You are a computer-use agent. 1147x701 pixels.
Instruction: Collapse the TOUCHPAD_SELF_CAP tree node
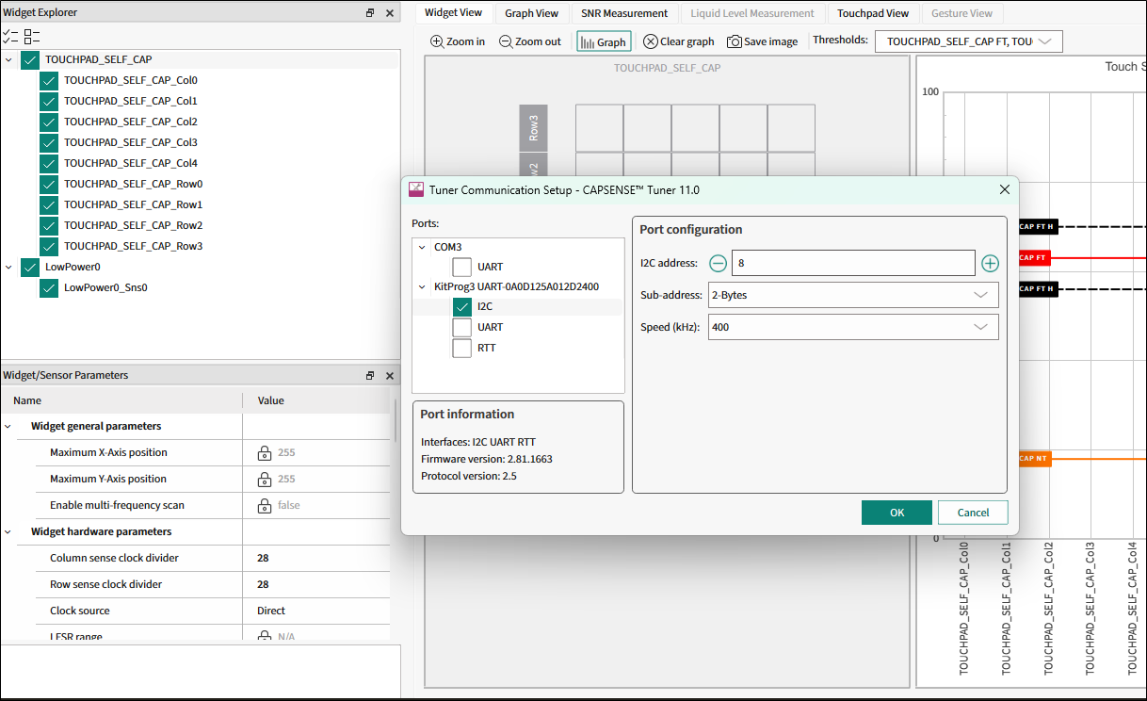pos(8,59)
